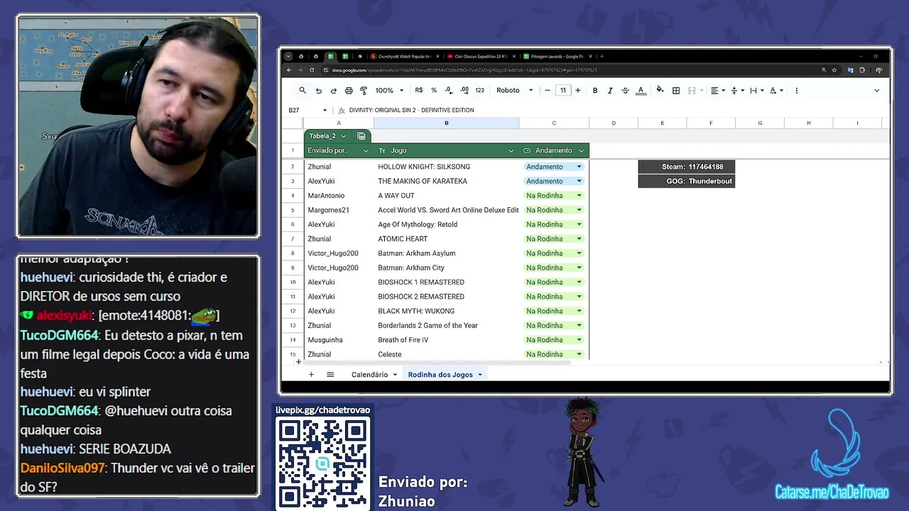
Task: Open status dropdown for ATOMIC HEART row
Action: 579,238
